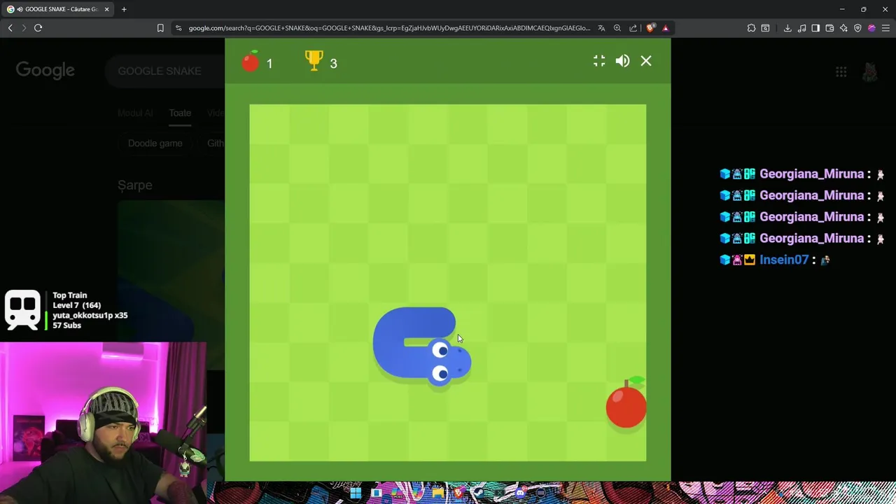Image resolution: width=896 pixels, height=504 pixels.
Task: Go back to the previous page
Action: coord(10,28)
